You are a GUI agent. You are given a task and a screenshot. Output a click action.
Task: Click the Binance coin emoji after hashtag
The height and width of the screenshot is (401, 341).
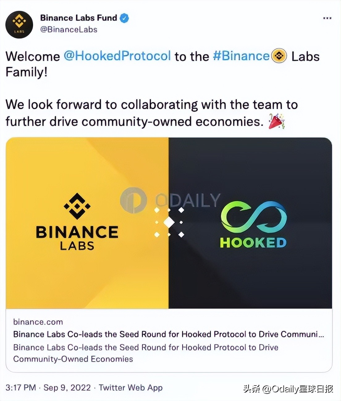tap(279, 56)
